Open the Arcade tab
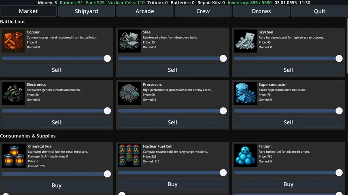Viewport: 348px width, 195px height. coord(145,11)
